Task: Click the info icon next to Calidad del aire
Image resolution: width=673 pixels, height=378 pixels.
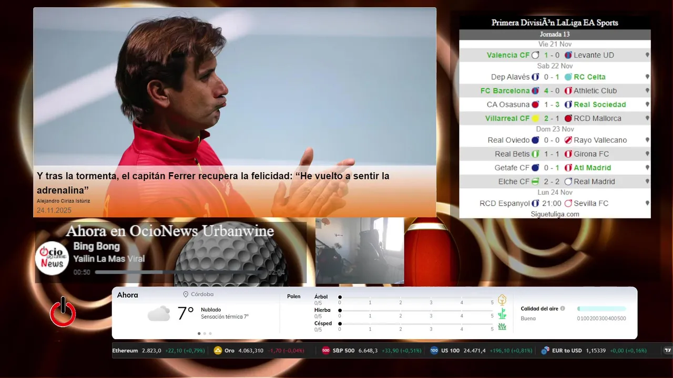Action: pos(563,309)
